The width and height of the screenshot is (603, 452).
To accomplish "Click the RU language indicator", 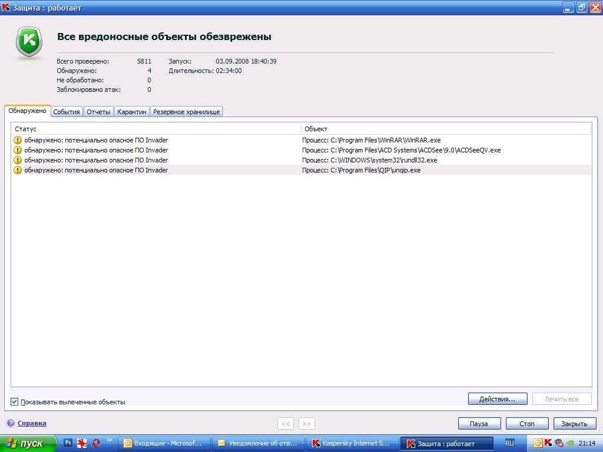I will point(509,443).
